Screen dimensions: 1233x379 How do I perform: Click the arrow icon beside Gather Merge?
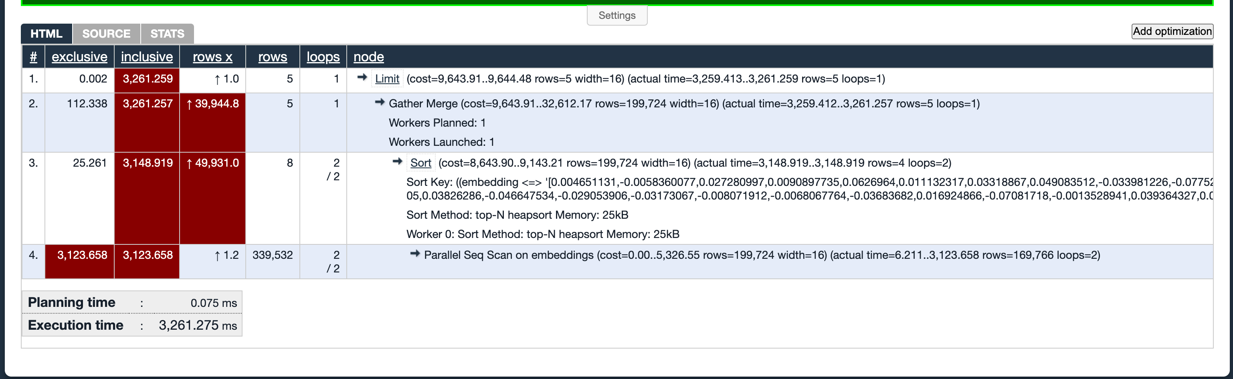[380, 102]
